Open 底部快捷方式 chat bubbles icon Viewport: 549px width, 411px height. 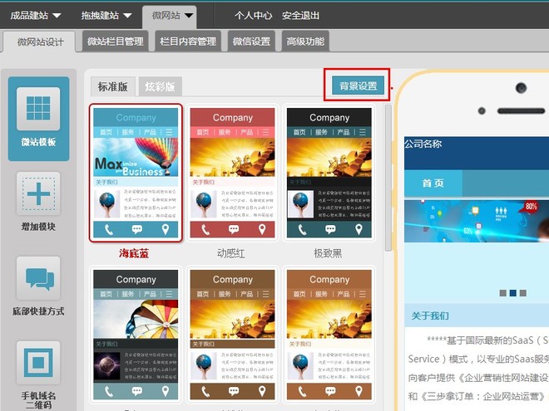point(37,277)
